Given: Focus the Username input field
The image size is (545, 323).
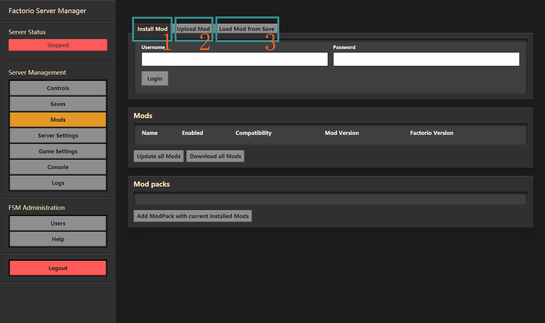Looking at the screenshot, I should [234, 59].
